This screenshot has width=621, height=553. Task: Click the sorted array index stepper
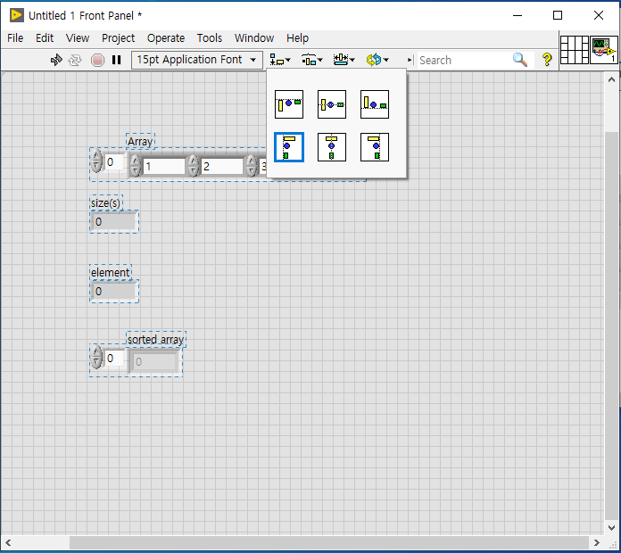[96, 357]
